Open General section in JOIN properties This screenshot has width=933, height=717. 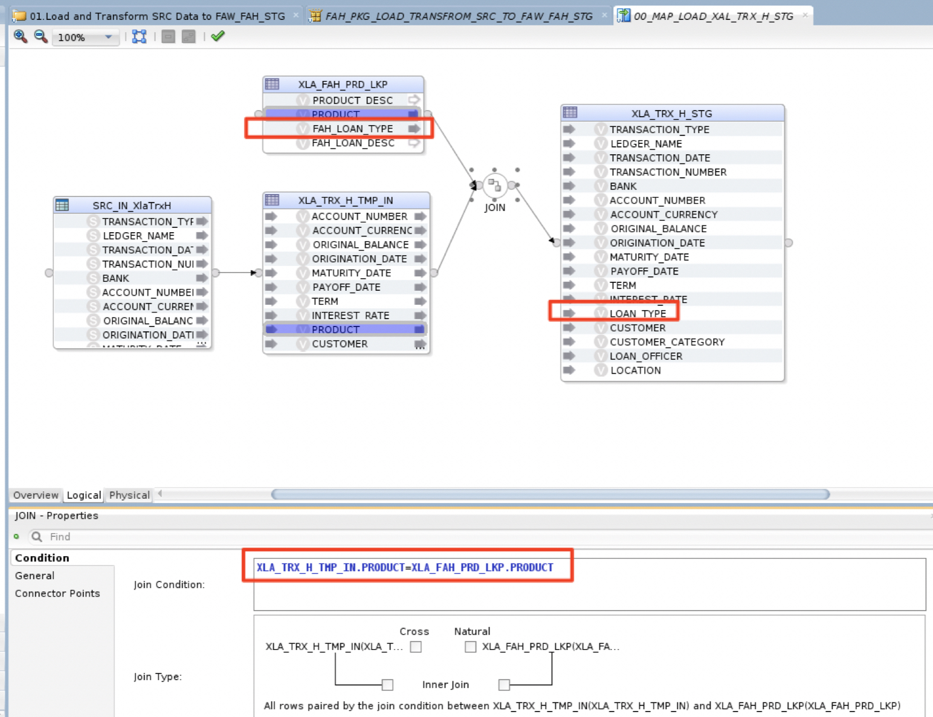pyautogui.click(x=35, y=576)
